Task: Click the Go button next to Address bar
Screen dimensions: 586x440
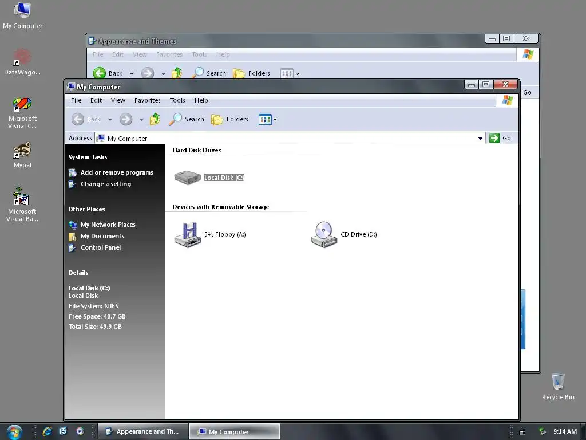Action: click(x=500, y=138)
